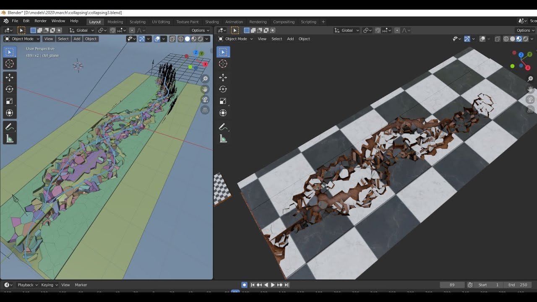The width and height of the screenshot is (537, 302).
Task: Select the Annotate tool in right viewport
Action: [223, 127]
